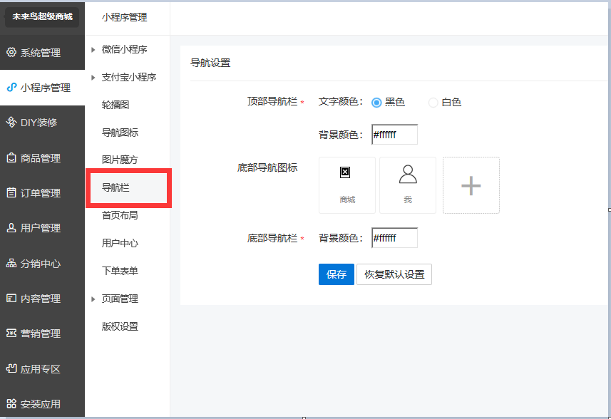Click the plus tile to add navigation icon
Screen dimensions: 611x419
pyautogui.click(x=471, y=185)
